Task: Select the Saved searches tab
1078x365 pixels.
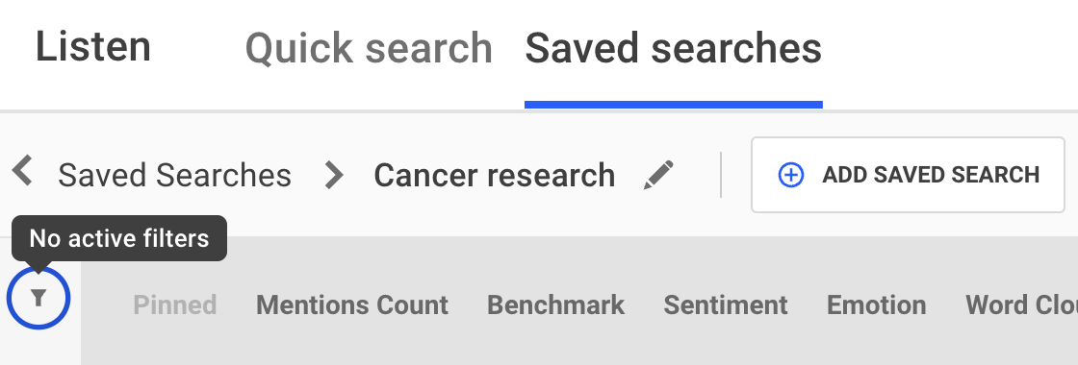Action: (674, 49)
